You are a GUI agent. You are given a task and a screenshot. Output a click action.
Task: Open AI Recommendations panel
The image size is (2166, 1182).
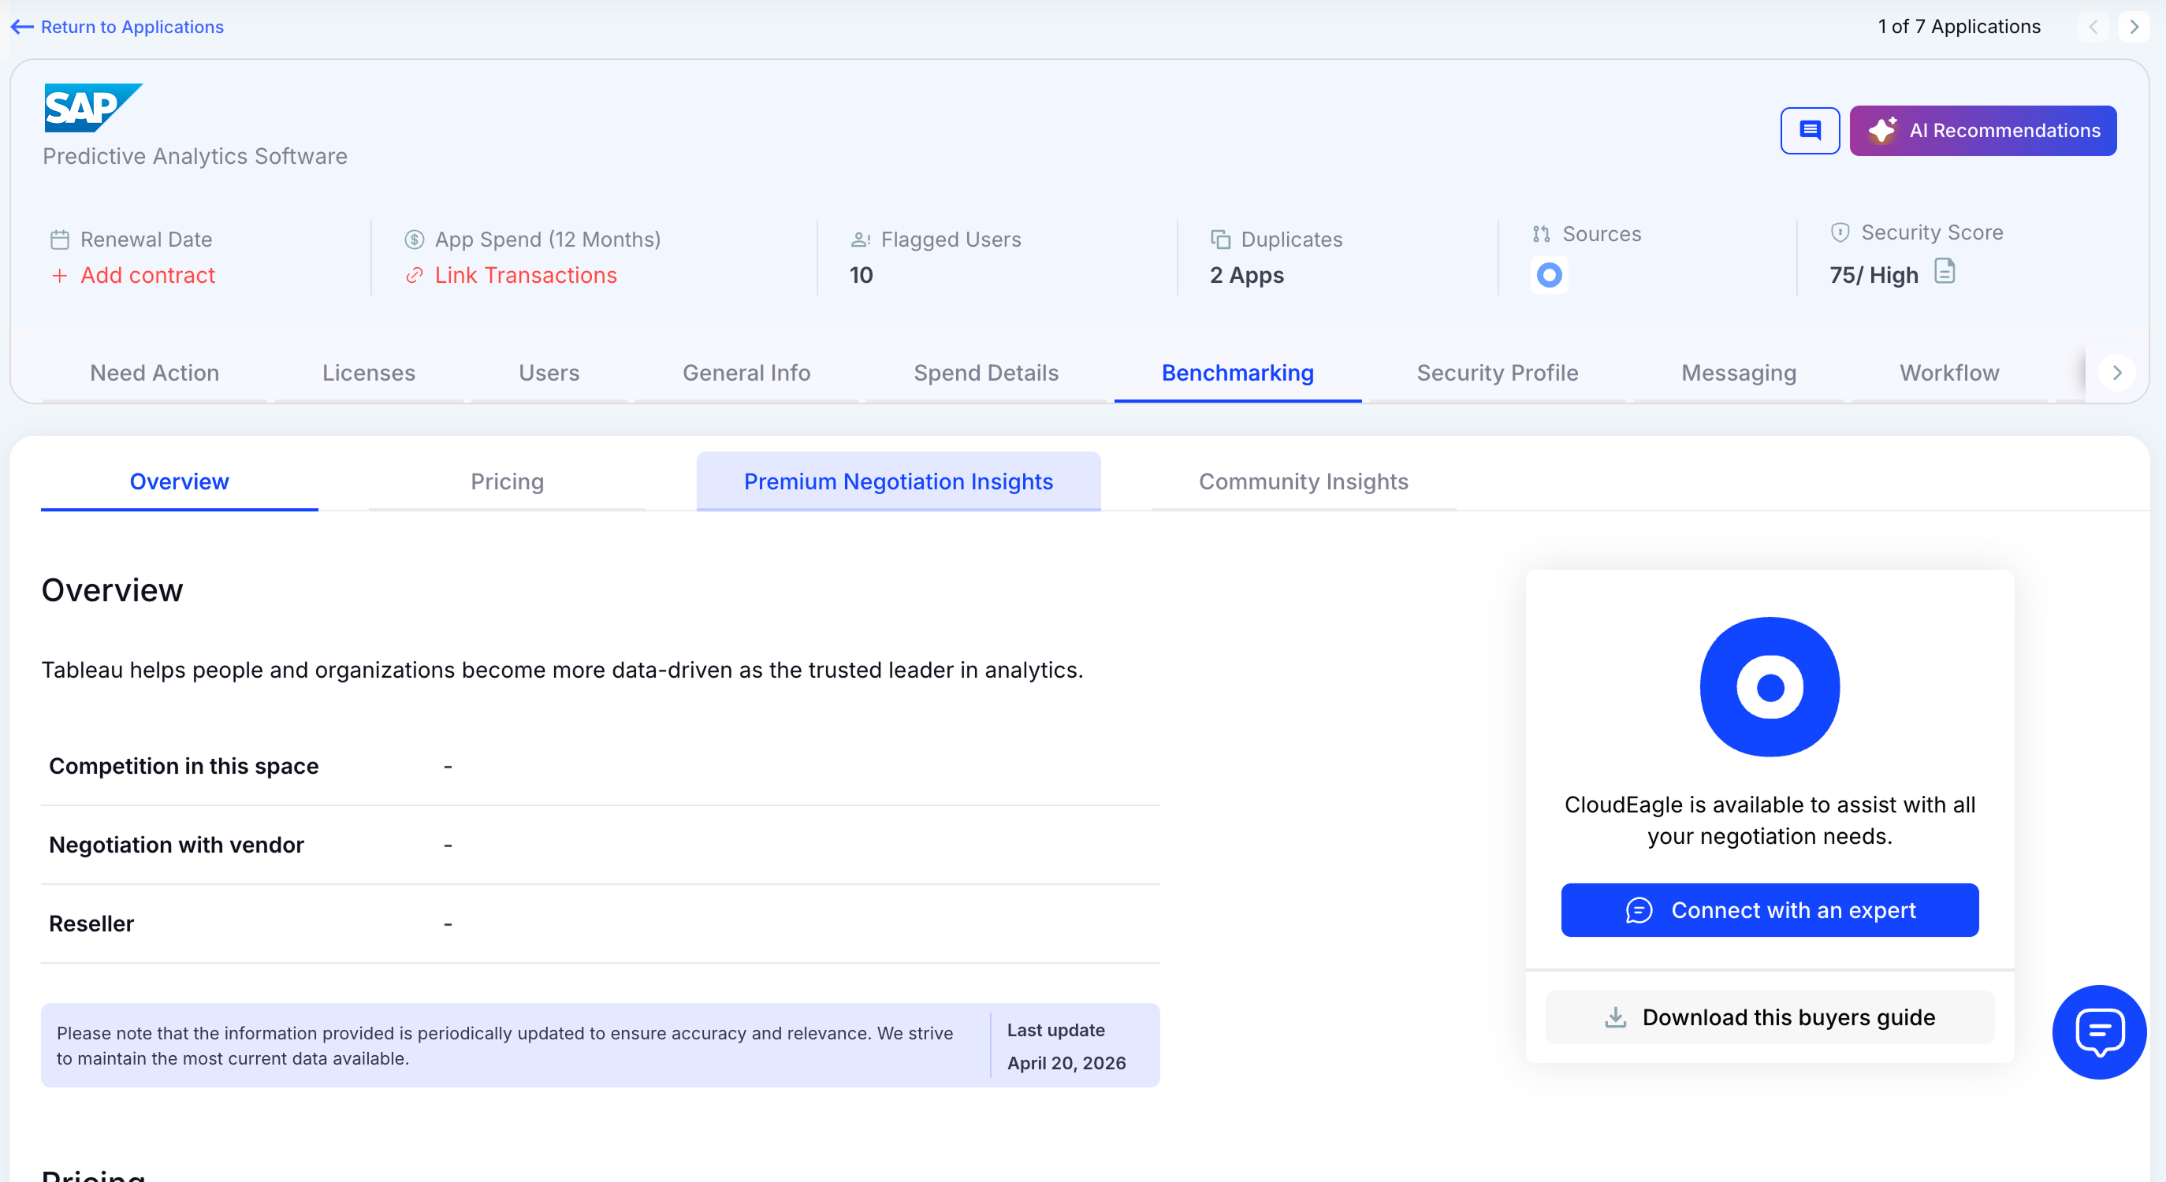[1982, 130]
